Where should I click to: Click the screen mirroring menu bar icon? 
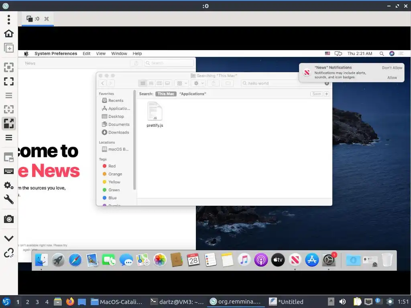[338, 53]
